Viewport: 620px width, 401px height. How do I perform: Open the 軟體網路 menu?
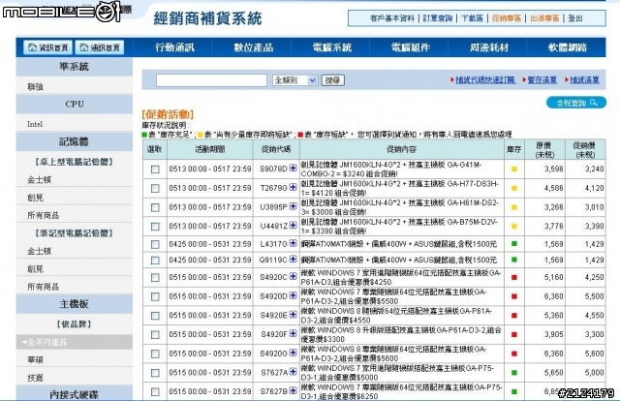tap(568, 47)
